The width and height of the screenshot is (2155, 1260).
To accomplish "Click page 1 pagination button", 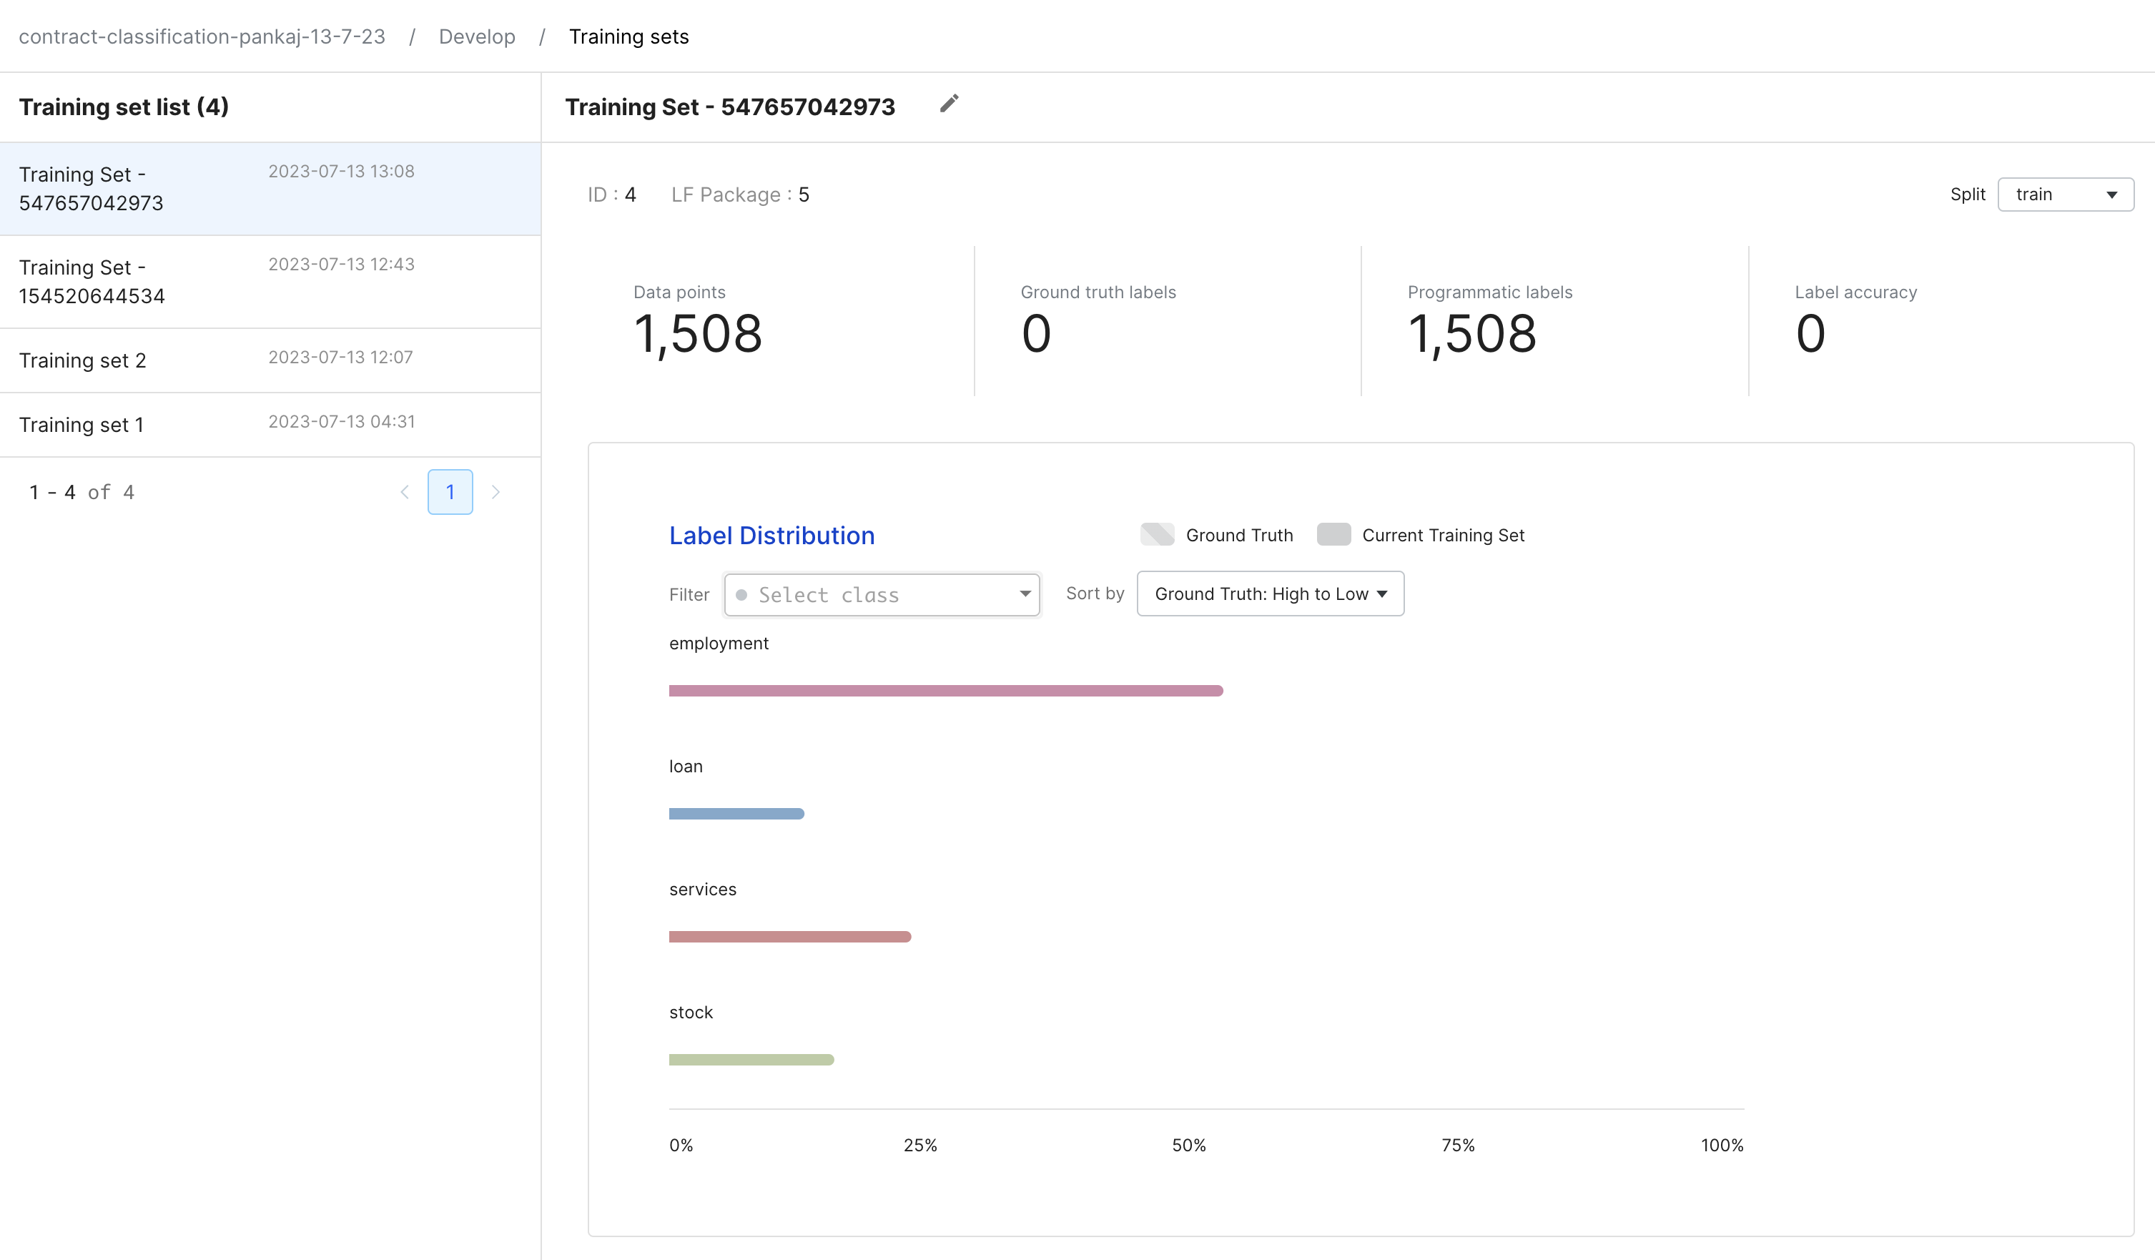I will point(450,492).
